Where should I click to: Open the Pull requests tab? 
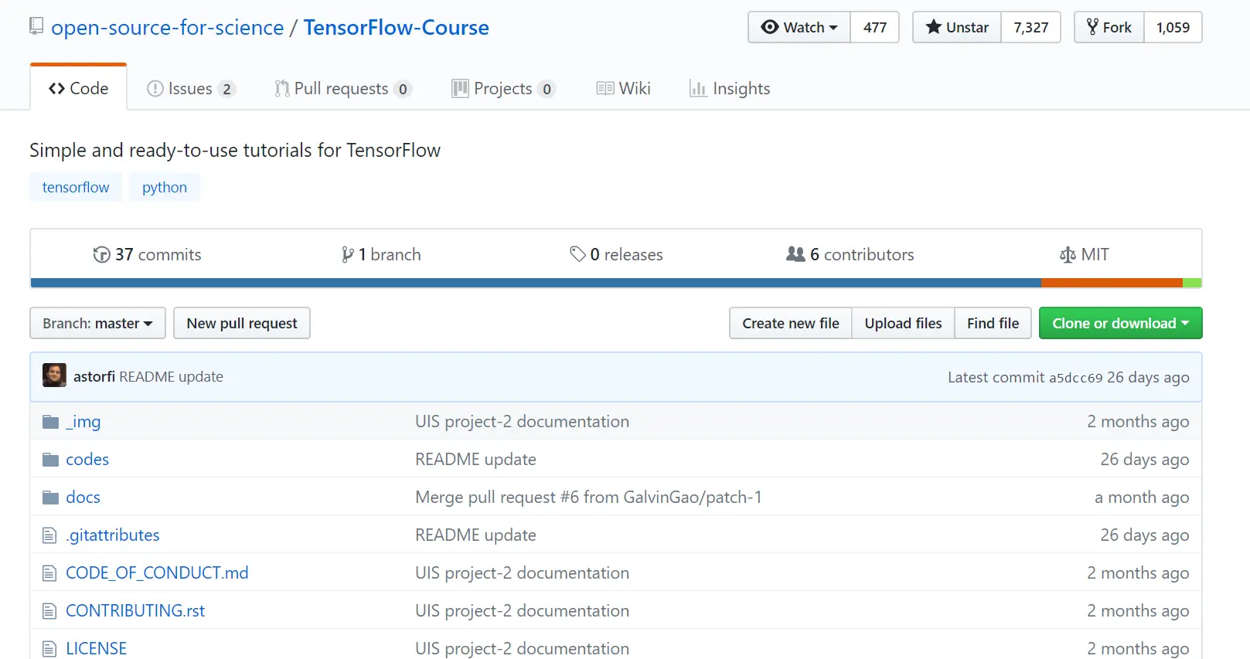tap(343, 88)
